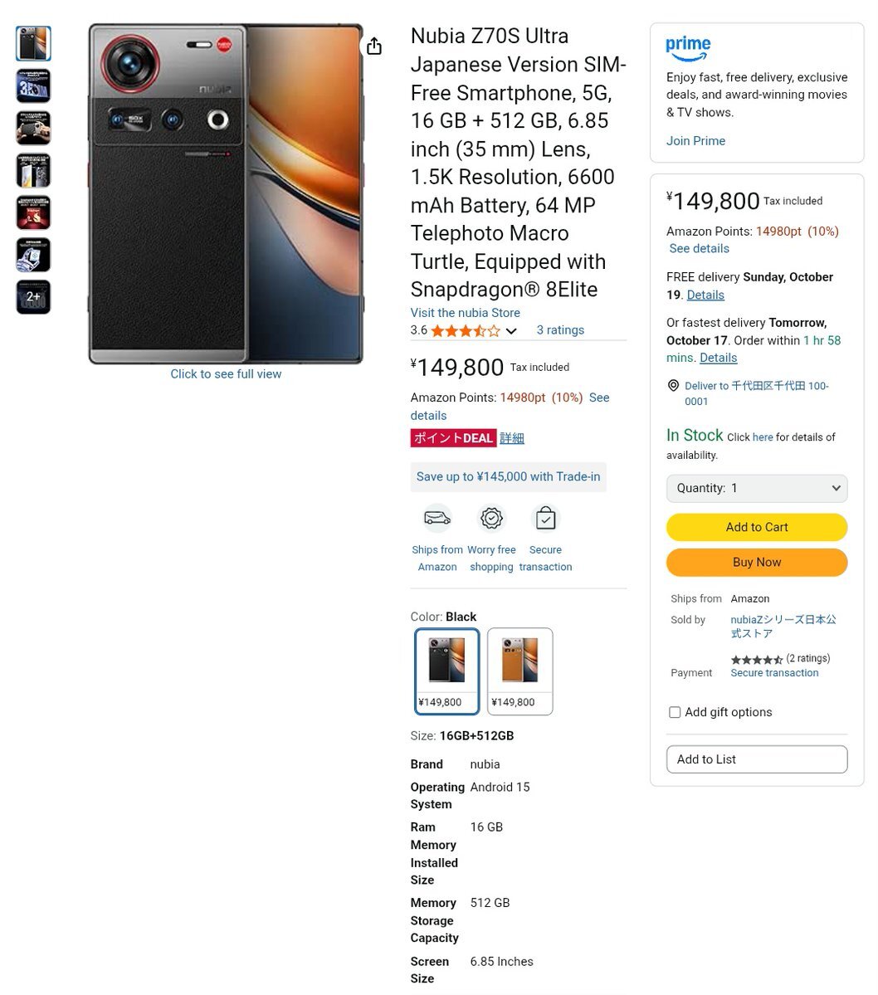Open the Ships from Amazon truck icon

click(x=437, y=519)
